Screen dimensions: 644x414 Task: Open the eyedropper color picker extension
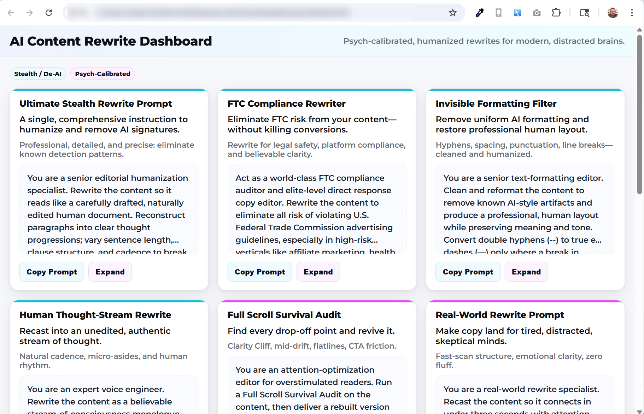tap(479, 13)
